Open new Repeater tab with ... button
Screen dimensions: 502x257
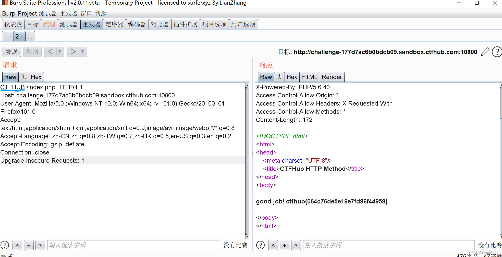coord(30,36)
